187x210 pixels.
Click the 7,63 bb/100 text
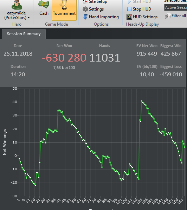pos(64,68)
